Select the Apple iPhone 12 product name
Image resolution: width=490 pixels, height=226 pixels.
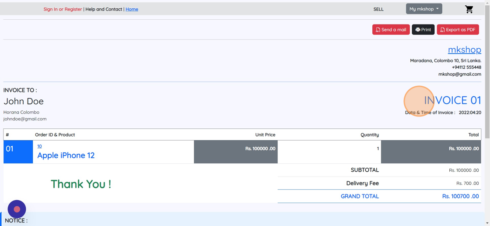click(x=66, y=155)
